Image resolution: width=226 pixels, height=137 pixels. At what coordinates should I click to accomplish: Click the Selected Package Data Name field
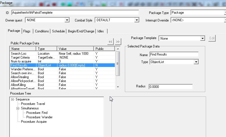[x=174, y=54]
